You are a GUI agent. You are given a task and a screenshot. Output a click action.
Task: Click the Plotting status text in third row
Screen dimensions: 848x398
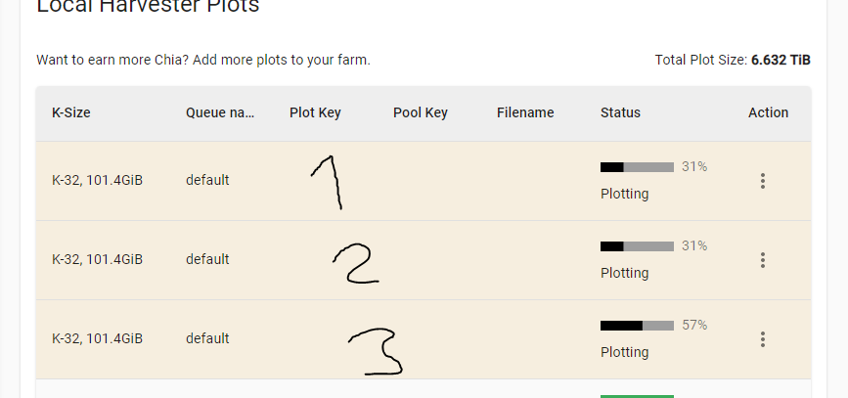(625, 352)
